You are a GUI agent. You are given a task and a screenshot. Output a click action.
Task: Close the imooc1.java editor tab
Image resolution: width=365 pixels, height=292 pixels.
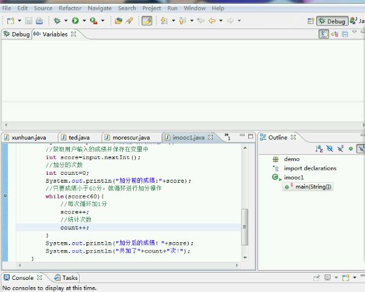pyautogui.click(x=211, y=138)
